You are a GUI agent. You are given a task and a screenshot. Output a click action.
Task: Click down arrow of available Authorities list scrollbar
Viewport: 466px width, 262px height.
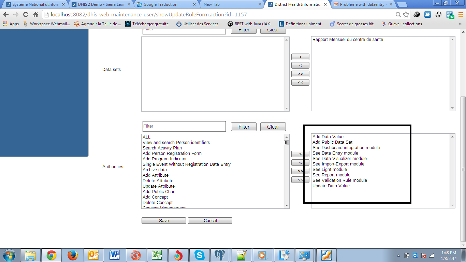click(x=287, y=206)
